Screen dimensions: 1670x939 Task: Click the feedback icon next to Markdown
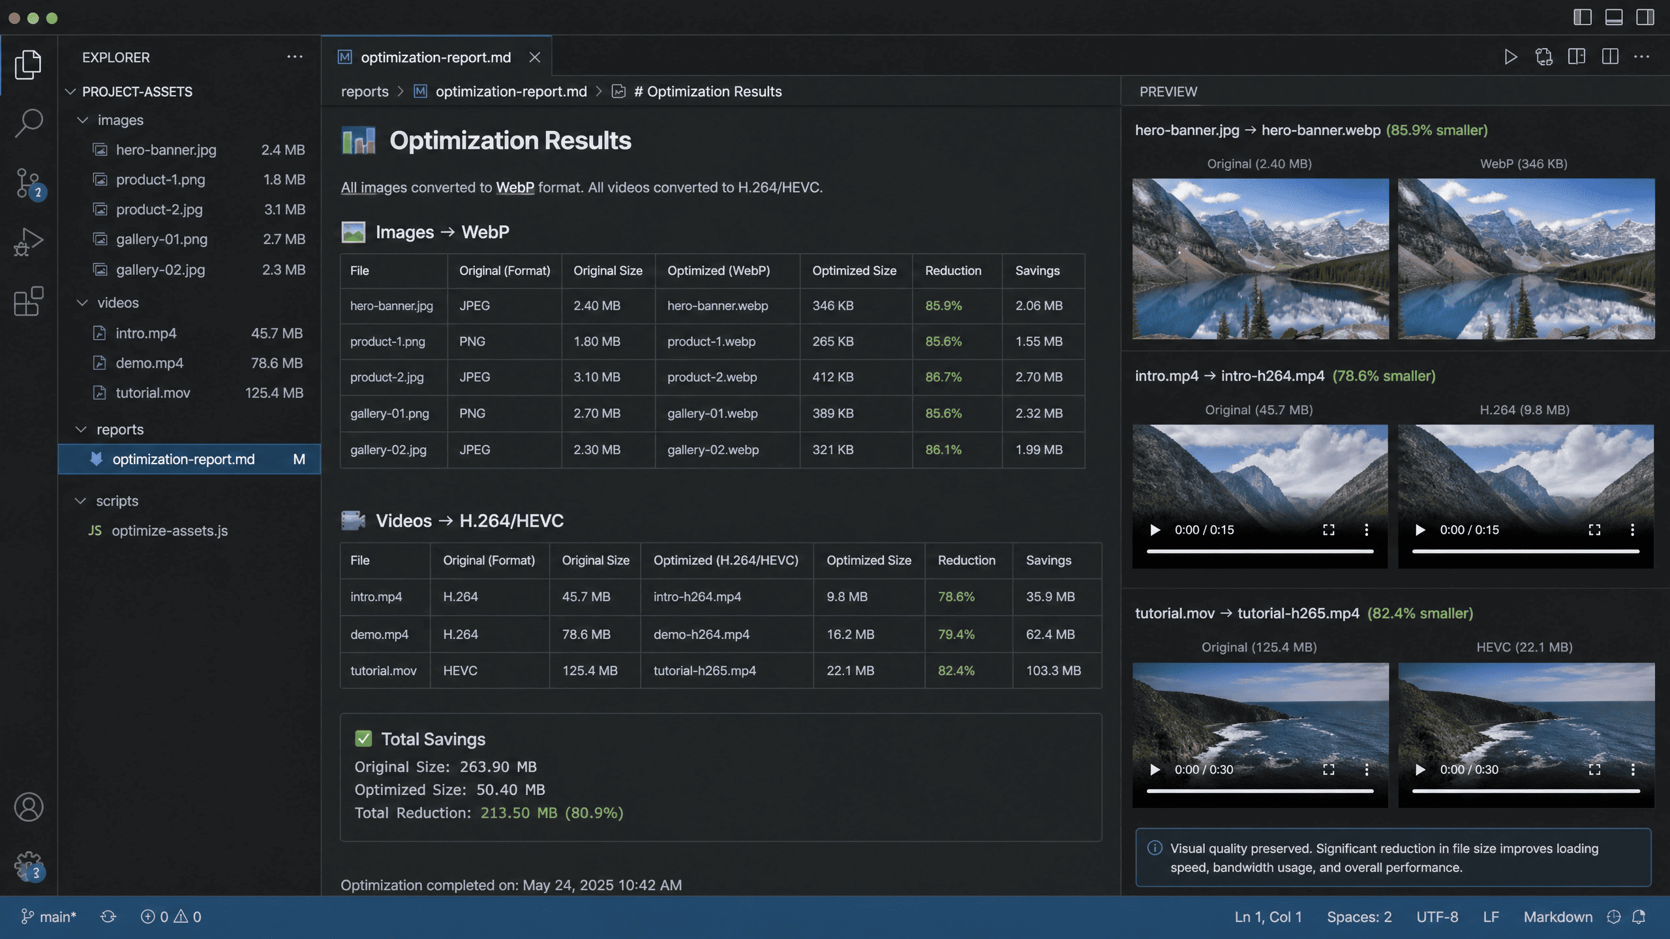tap(1614, 917)
